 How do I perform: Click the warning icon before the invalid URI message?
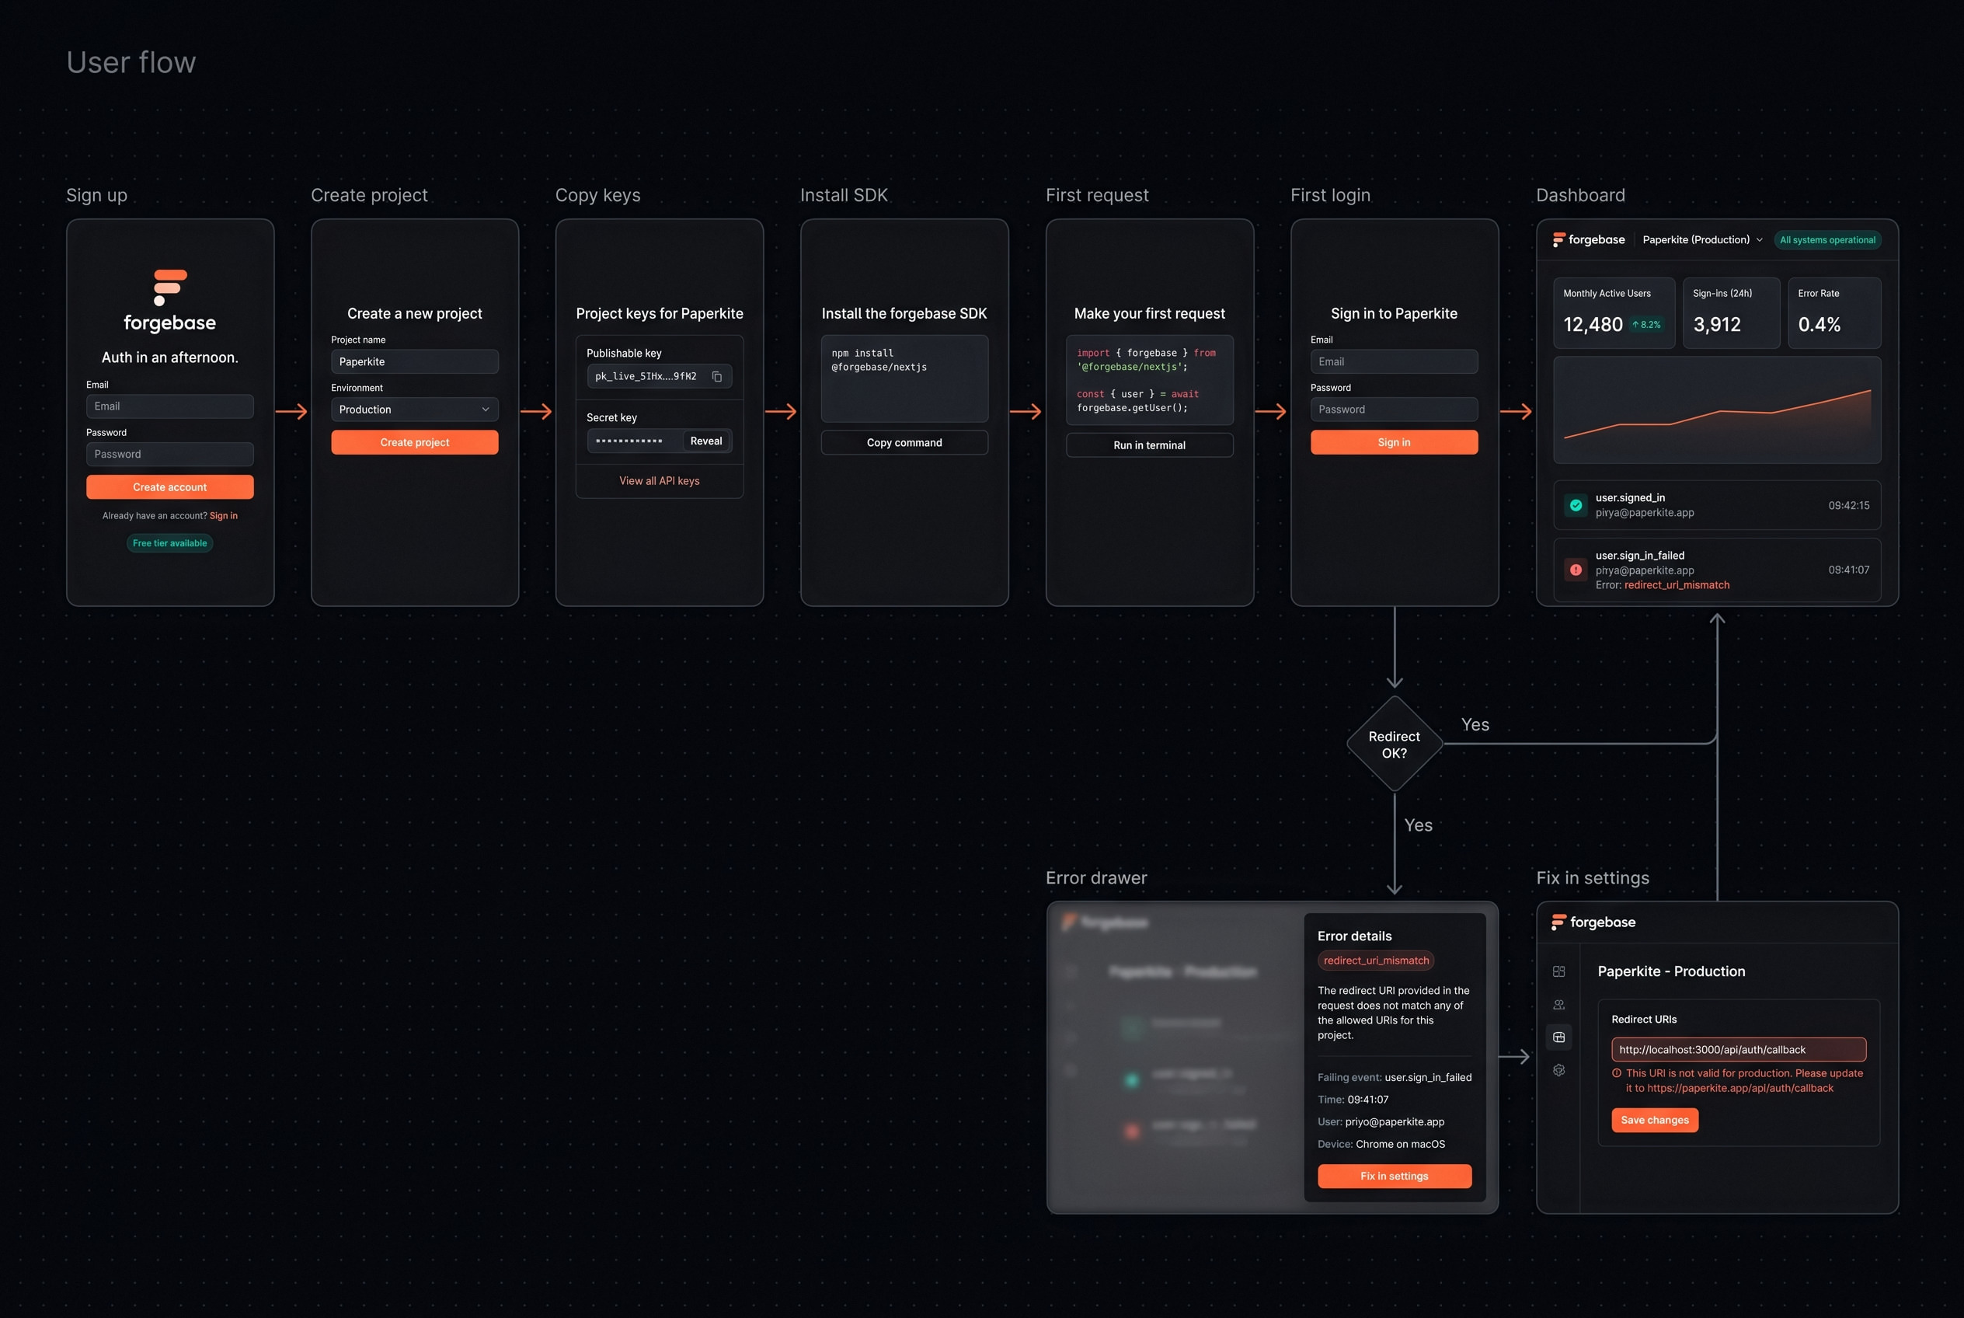pos(1616,1073)
